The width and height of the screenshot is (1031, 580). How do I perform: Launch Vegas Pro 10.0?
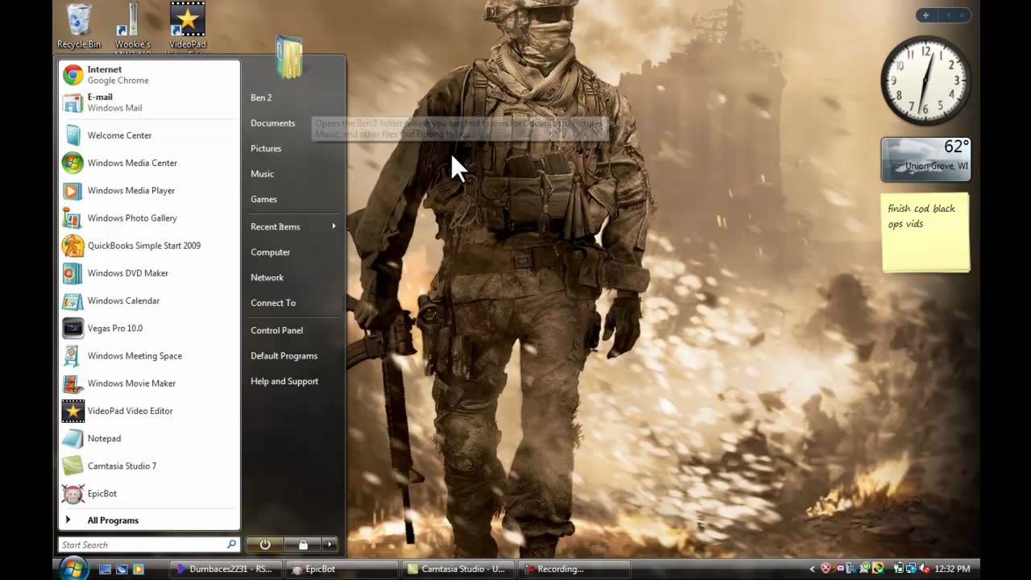tap(149, 328)
